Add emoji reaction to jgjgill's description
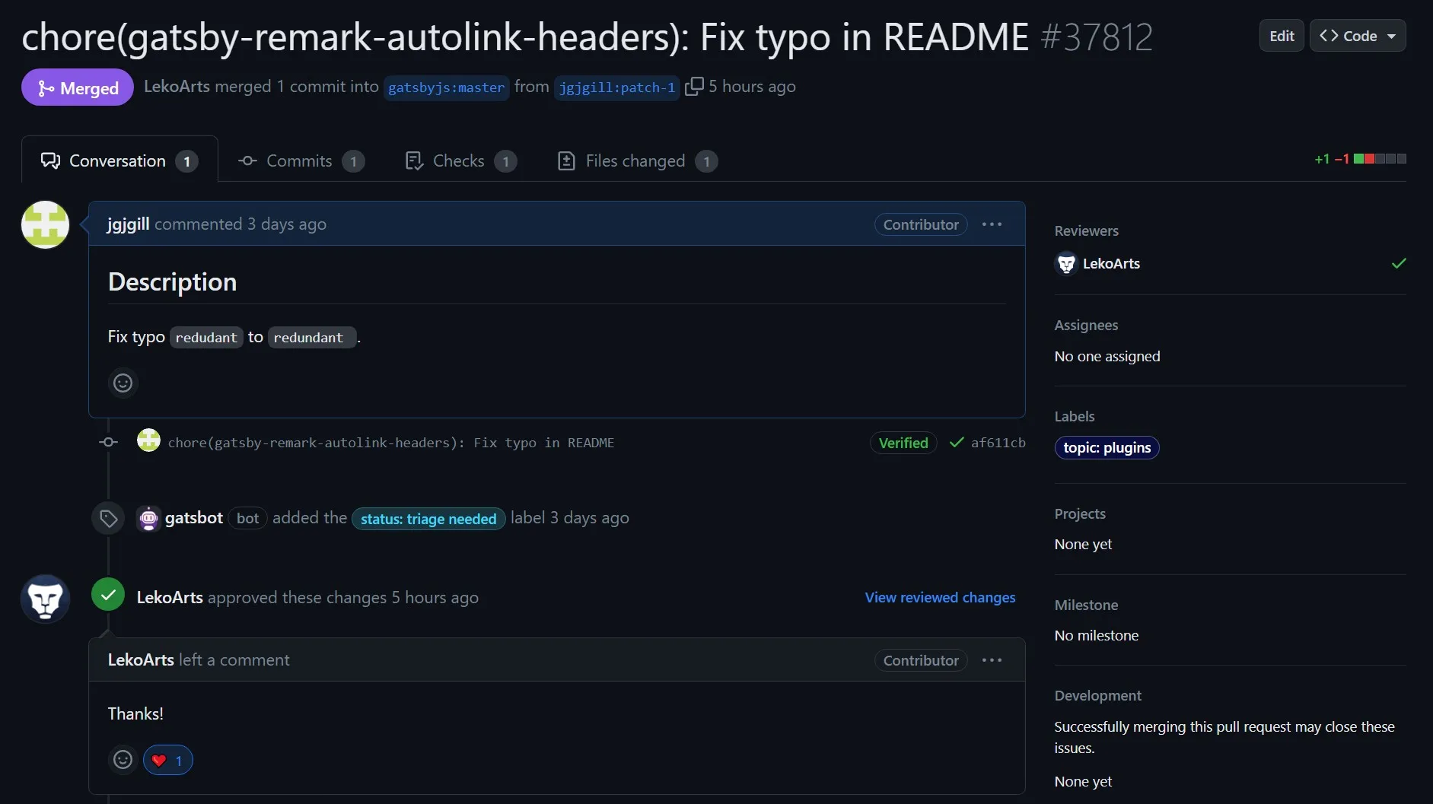 pyautogui.click(x=123, y=383)
